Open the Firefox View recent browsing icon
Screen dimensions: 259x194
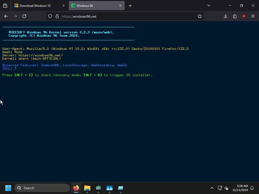click(x=5, y=6)
